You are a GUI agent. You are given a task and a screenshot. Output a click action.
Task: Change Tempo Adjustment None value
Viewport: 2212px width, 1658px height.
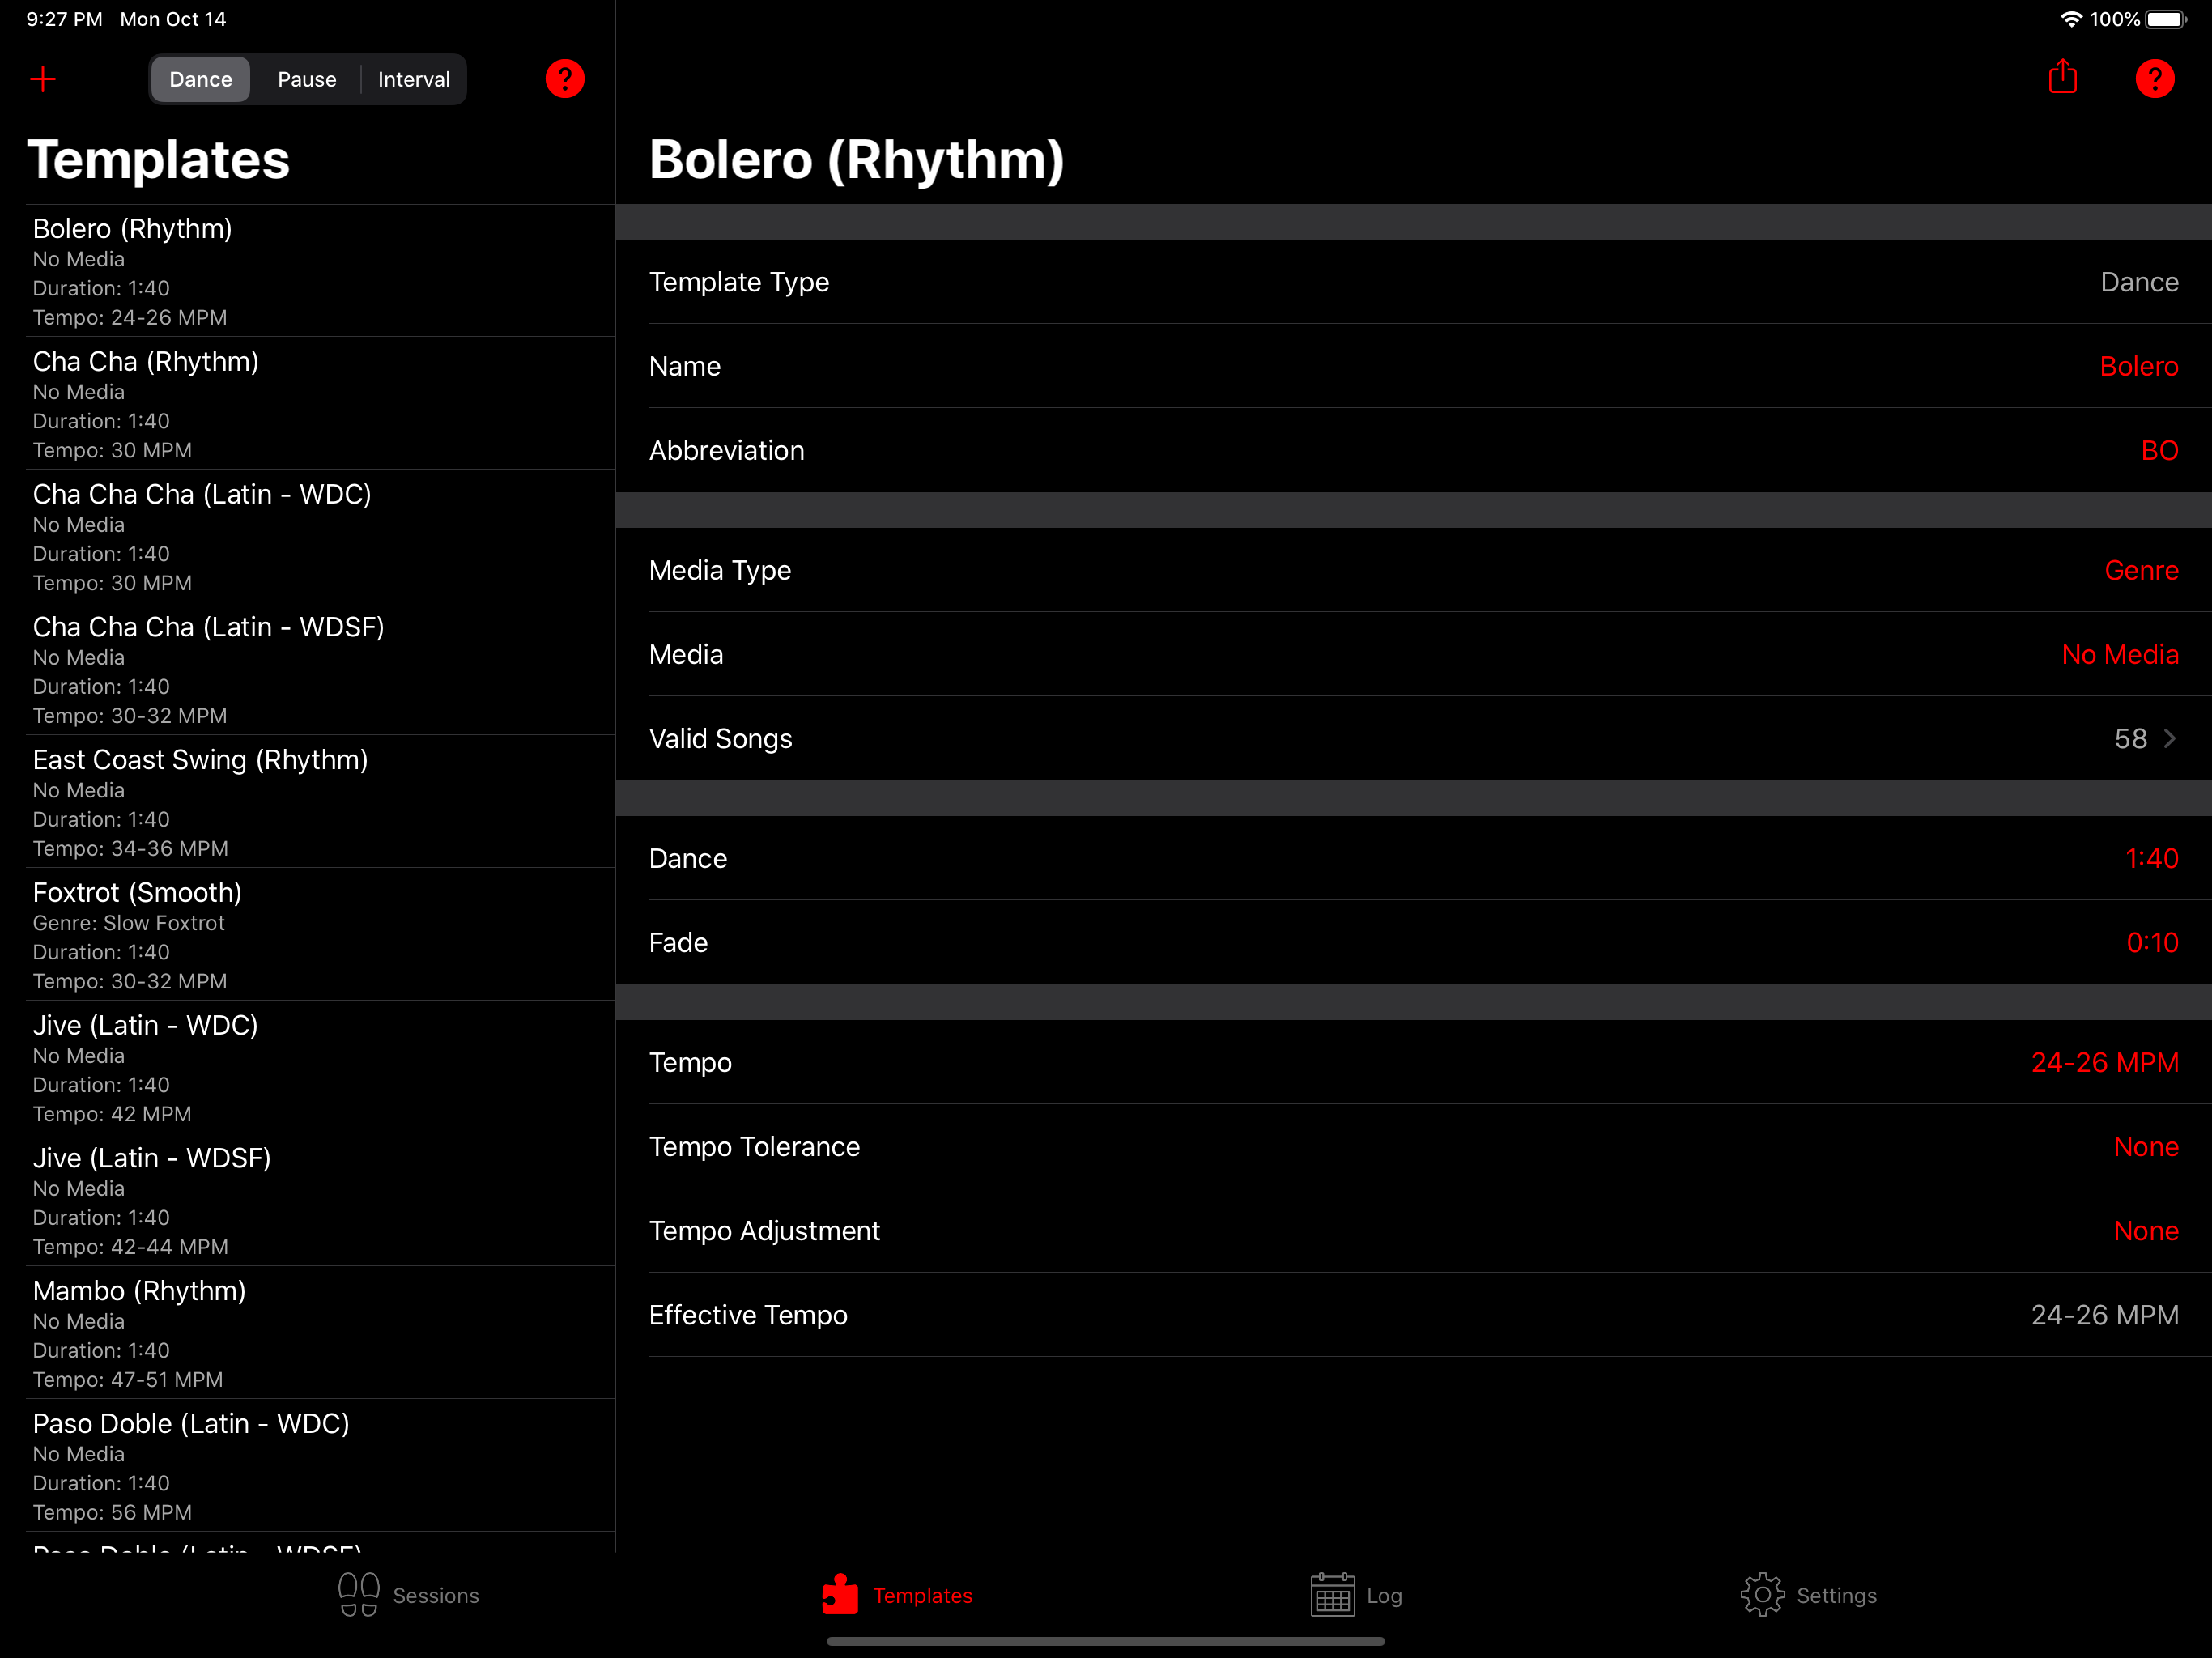(2146, 1231)
